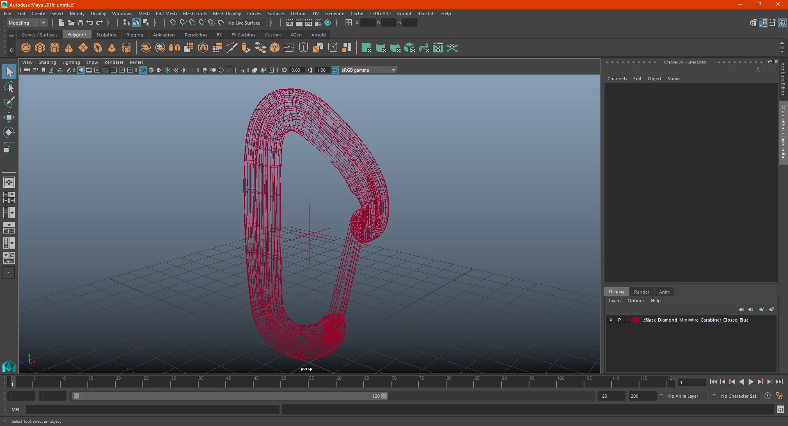Toggle Auto Keyframe button
Screen dimensions: 788x426
[x=767, y=396]
